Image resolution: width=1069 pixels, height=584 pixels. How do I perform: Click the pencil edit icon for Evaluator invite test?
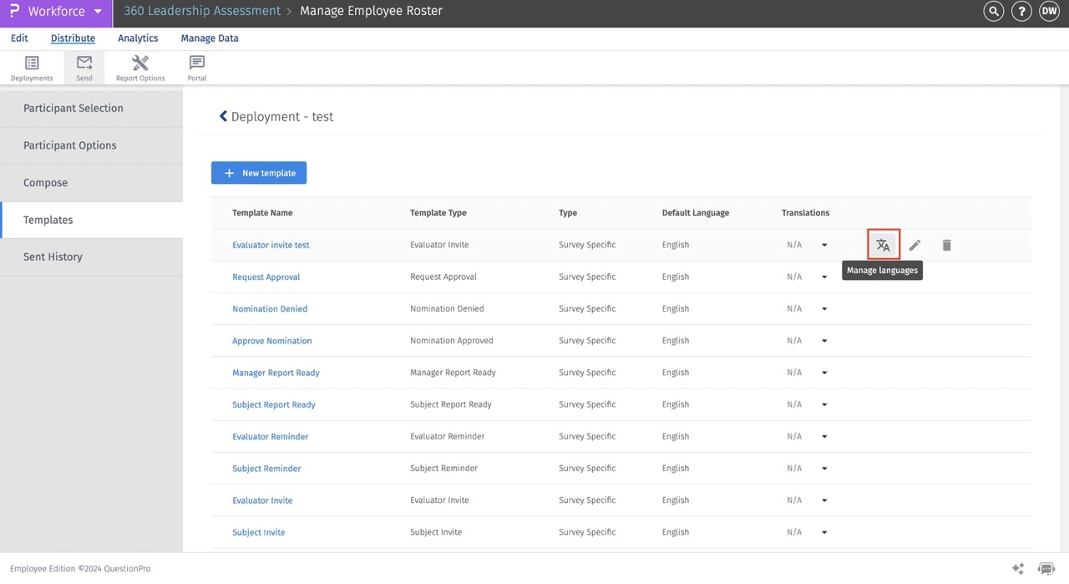(x=914, y=245)
